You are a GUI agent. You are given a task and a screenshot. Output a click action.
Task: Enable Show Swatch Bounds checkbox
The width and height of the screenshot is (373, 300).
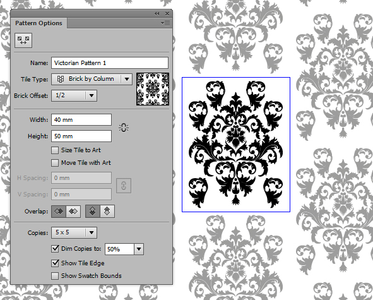[55, 276]
